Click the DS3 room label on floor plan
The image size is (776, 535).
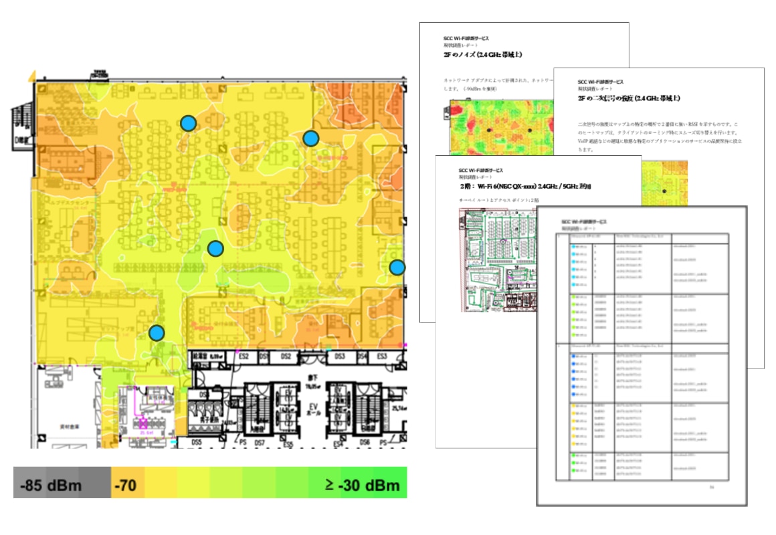[339, 357]
